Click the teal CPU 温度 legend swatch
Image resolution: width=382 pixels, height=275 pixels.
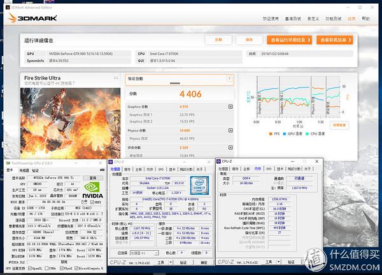pos(307,134)
